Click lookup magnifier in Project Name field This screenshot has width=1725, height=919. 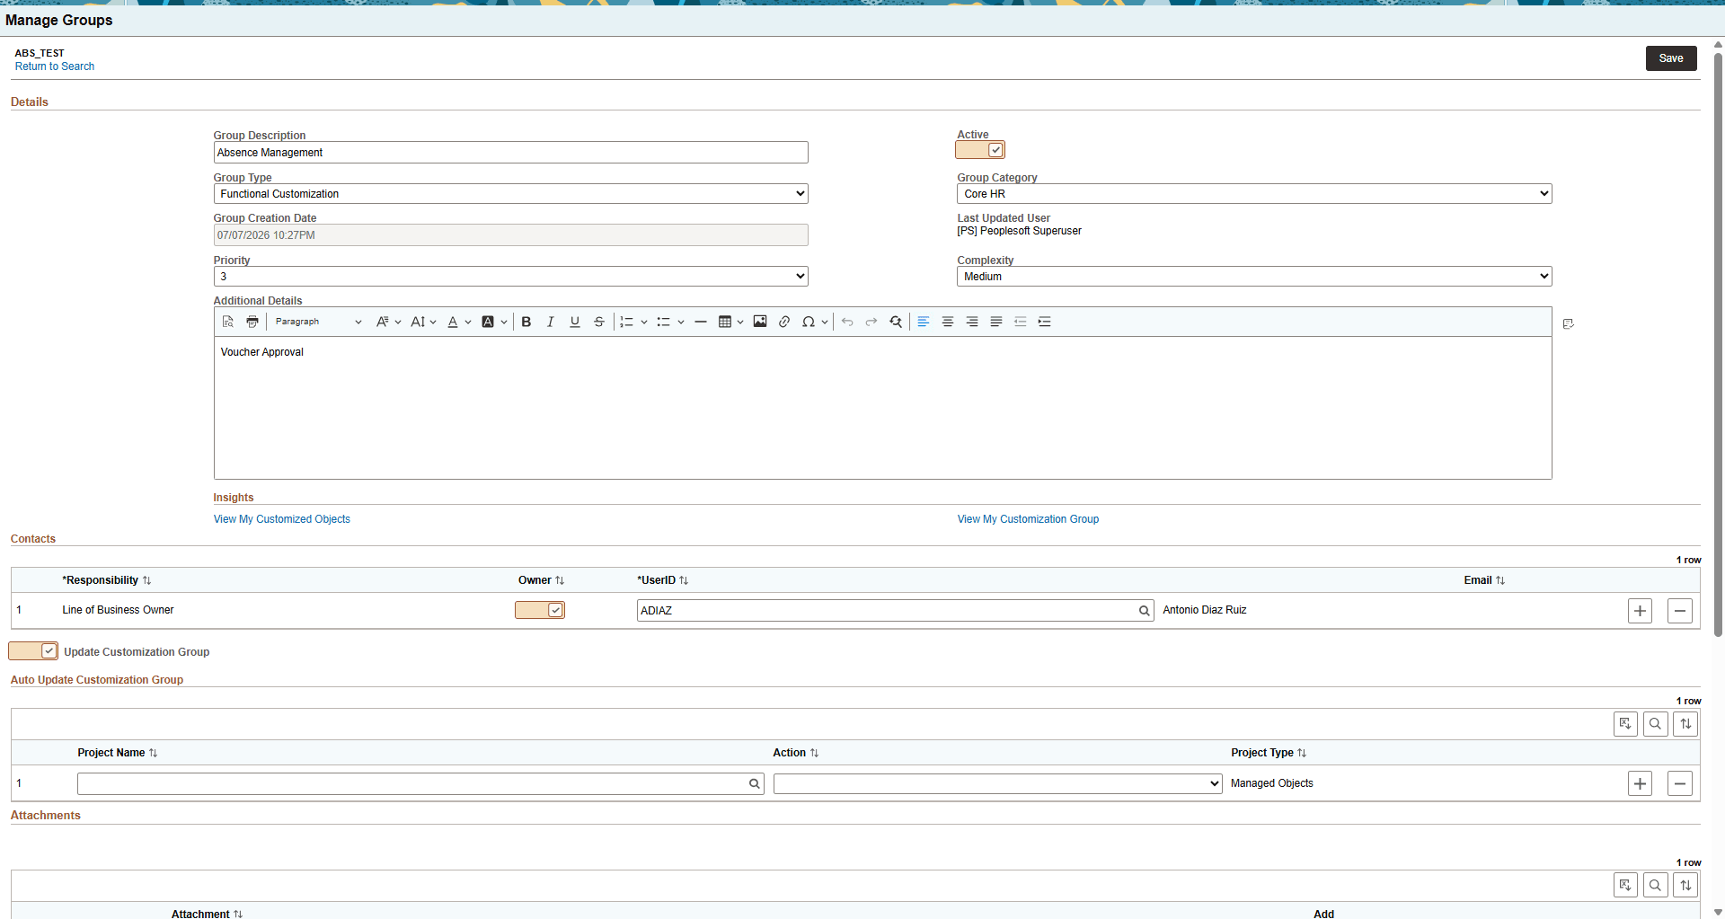click(x=755, y=784)
